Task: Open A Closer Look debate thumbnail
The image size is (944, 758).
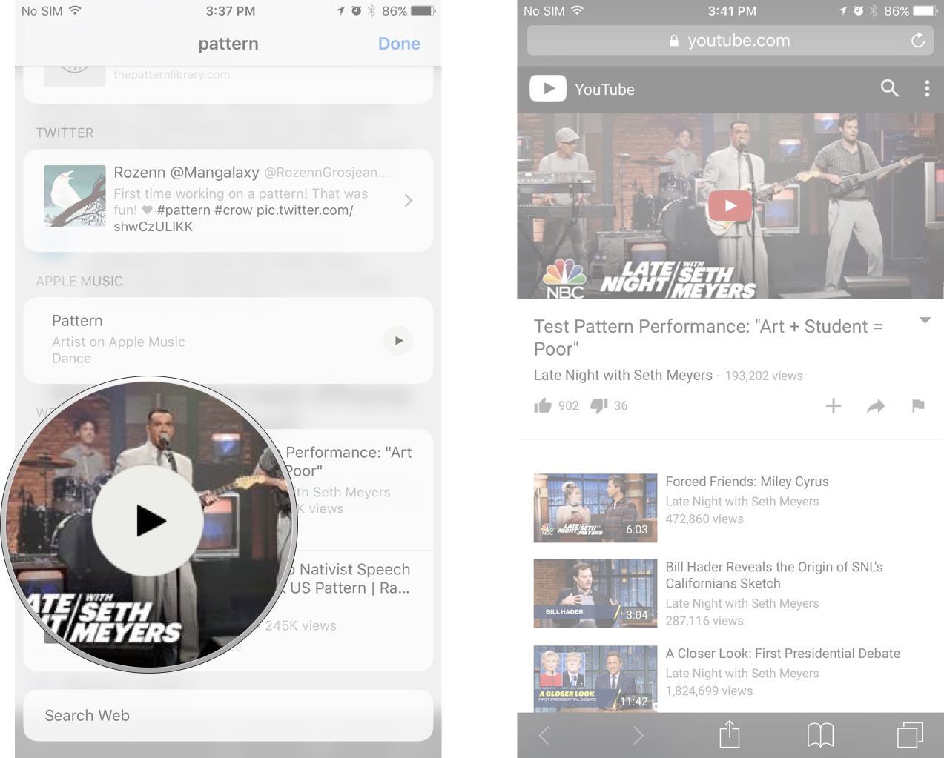Action: 595,679
